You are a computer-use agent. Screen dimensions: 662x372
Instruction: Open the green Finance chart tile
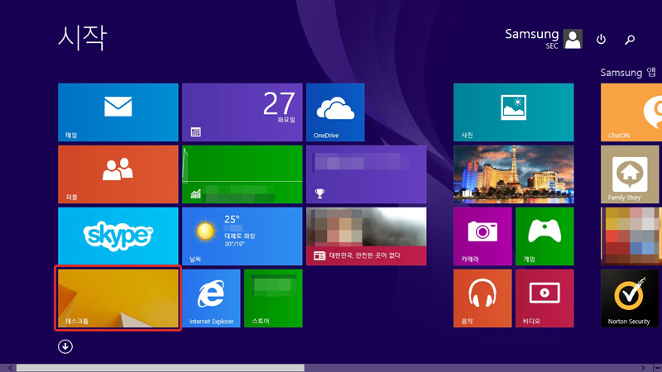(x=242, y=174)
